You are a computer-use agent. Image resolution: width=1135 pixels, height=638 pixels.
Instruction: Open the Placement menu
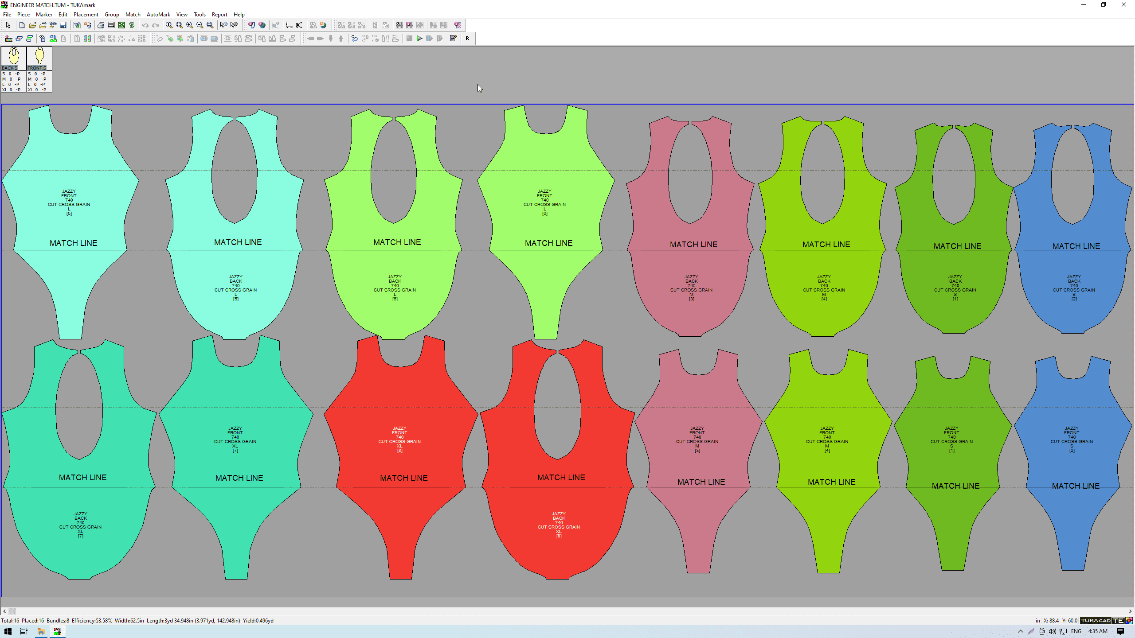click(86, 15)
